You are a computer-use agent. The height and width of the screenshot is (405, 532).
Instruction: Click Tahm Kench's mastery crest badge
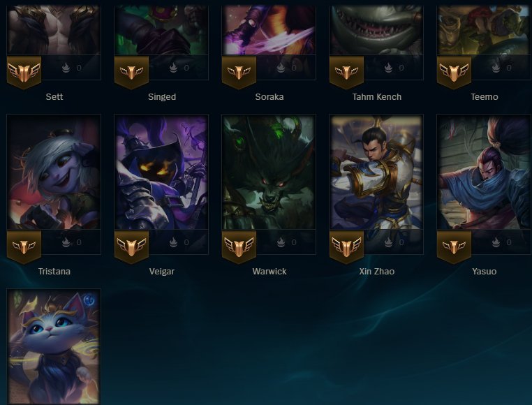[347, 73]
